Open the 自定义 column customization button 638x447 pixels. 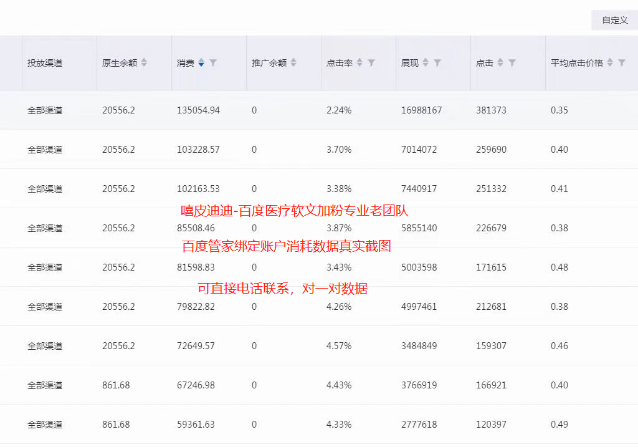pyautogui.click(x=614, y=20)
